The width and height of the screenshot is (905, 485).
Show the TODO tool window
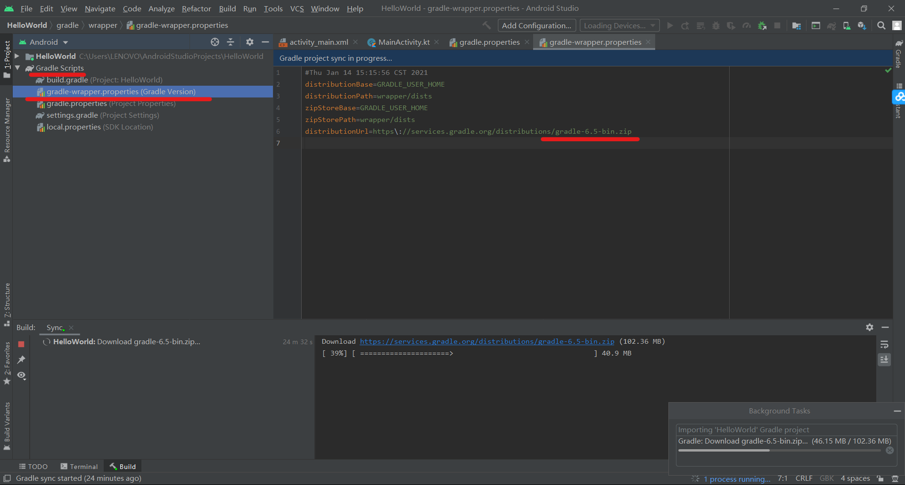click(x=33, y=466)
